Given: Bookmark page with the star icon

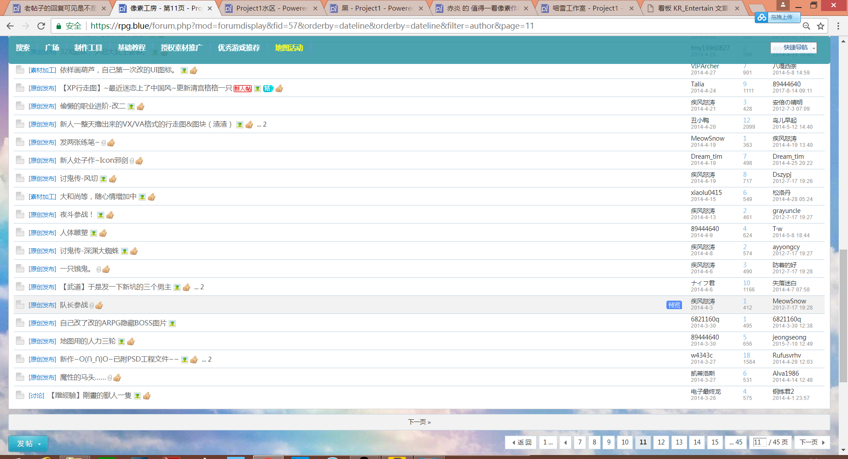Looking at the screenshot, I should 821,26.
